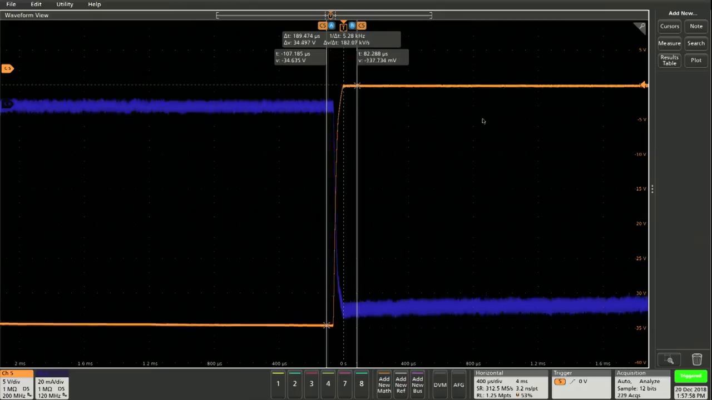Click the Measure button
The image size is (712, 400).
[669, 43]
